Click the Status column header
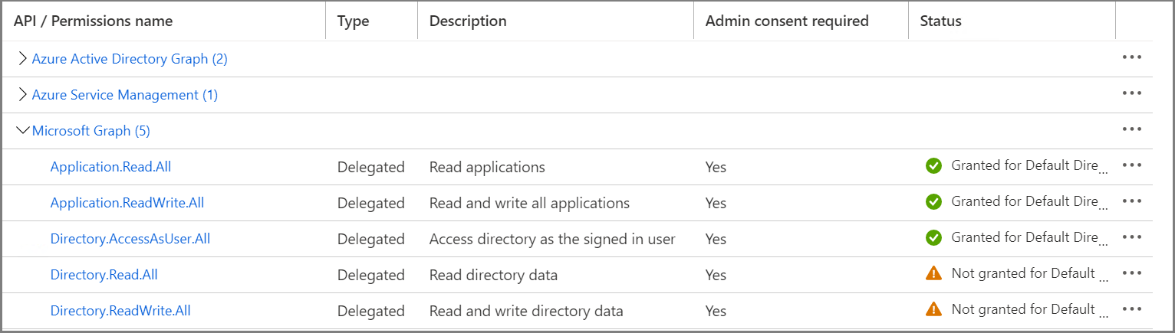This screenshot has width=1175, height=333. tap(941, 21)
